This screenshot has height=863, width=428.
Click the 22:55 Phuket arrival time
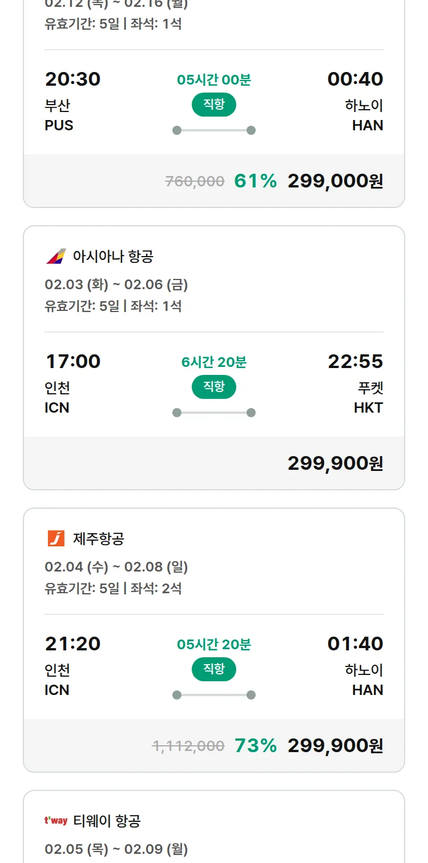[x=355, y=361]
